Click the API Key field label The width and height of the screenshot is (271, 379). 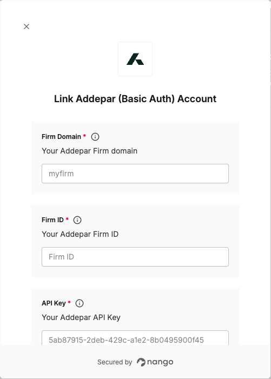(54, 303)
